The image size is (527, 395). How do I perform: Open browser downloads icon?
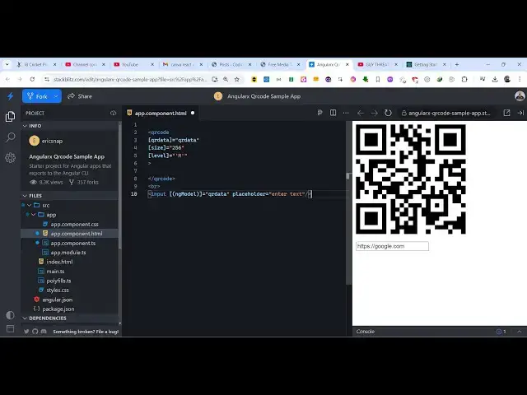(x=495, y=79)
